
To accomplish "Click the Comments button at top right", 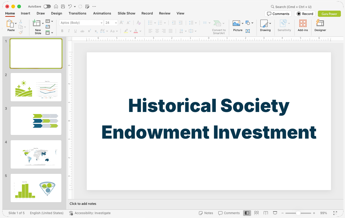I will [278, 14].
